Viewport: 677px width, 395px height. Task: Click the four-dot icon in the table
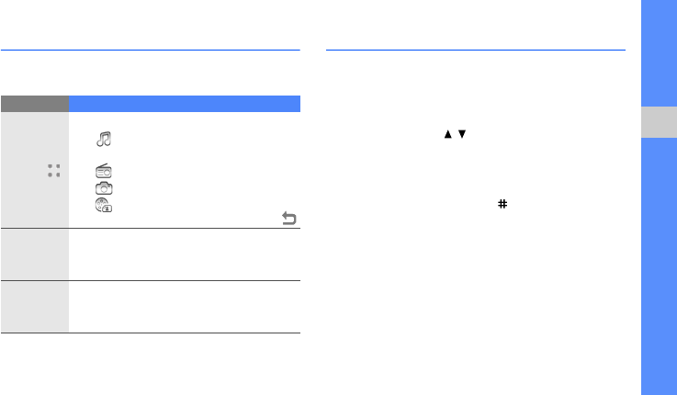tap(54, 170)
